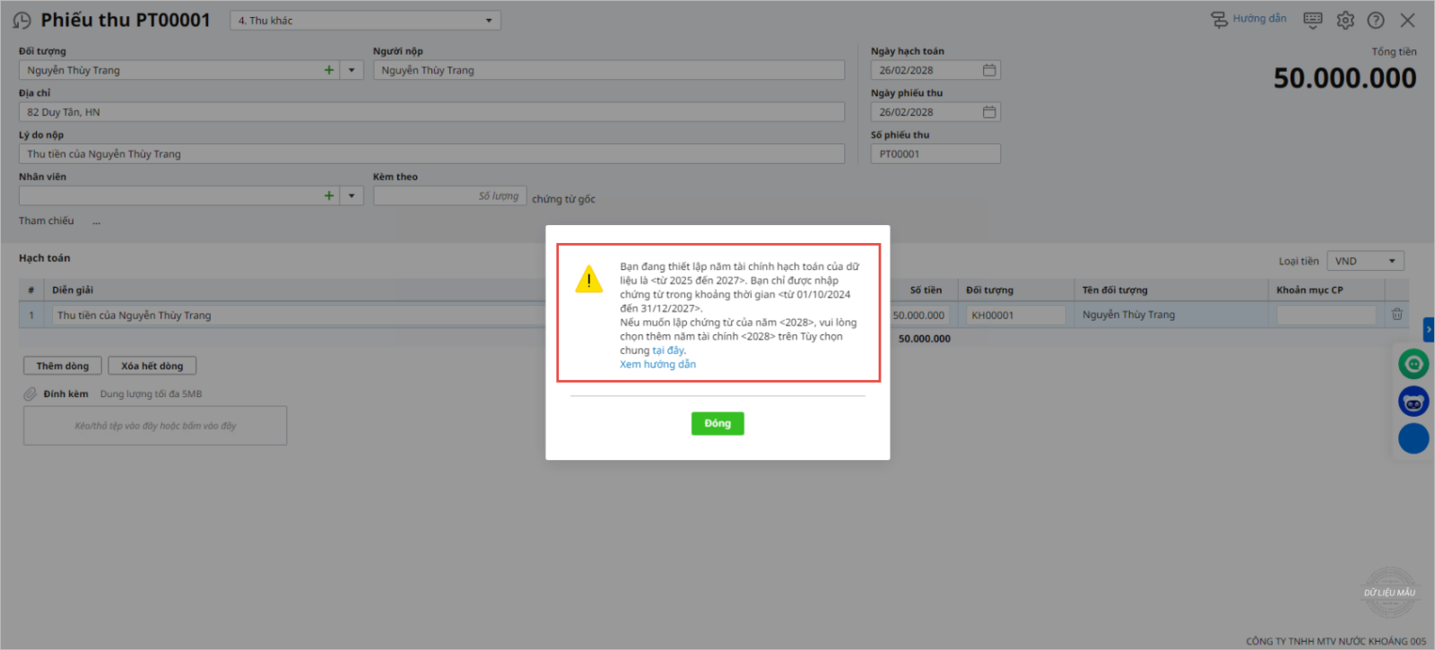
Task: Click the history clock icon beside Phiếu thu
Action: [x=22, y=21]
